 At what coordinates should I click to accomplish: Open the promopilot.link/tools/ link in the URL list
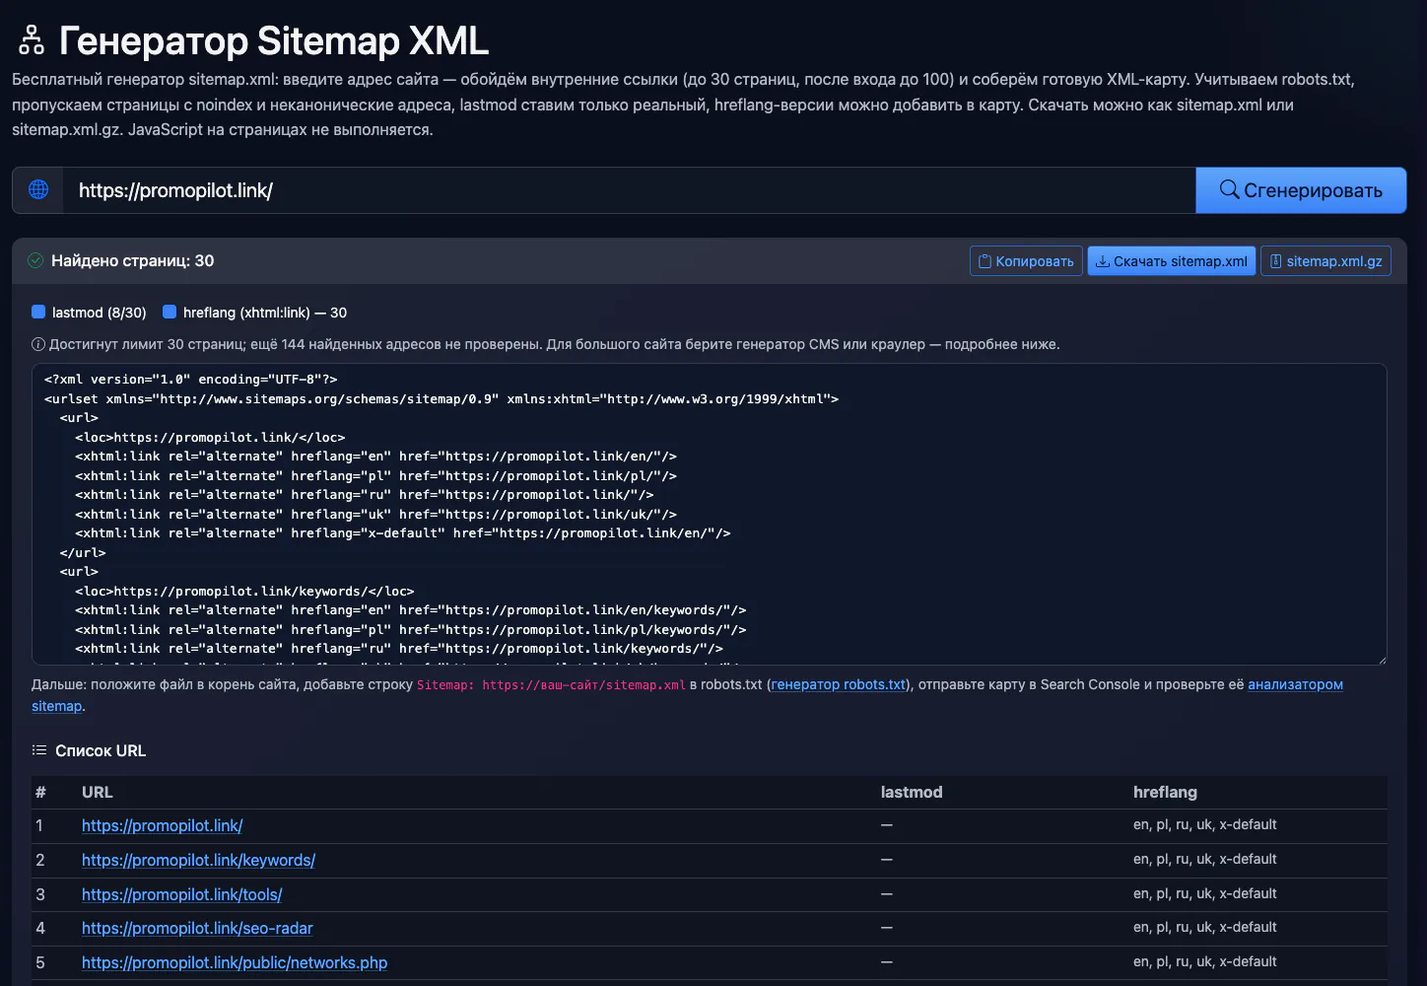181,894
